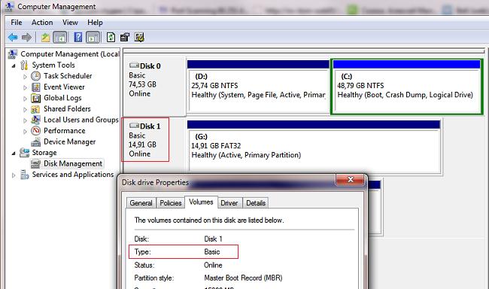
Task: Select Shared Folders in the tree
Action: click(67, 109)
